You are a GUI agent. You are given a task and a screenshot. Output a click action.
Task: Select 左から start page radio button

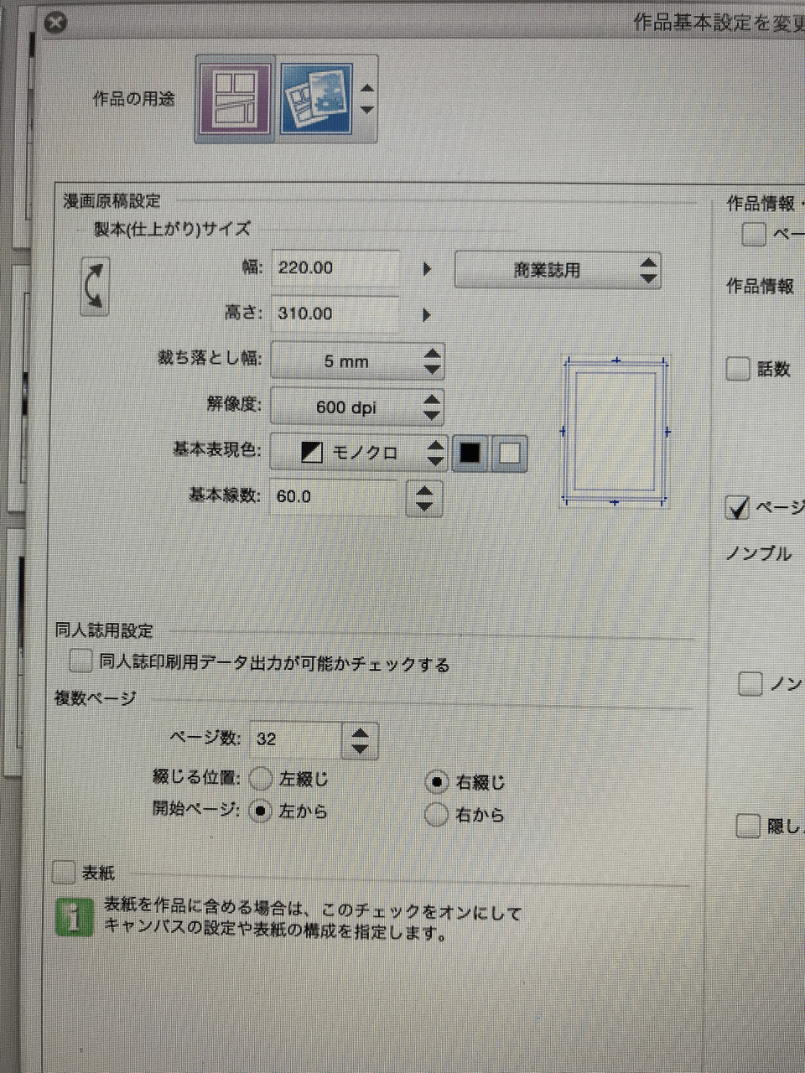pyautogui.click(x=261, y=811)
